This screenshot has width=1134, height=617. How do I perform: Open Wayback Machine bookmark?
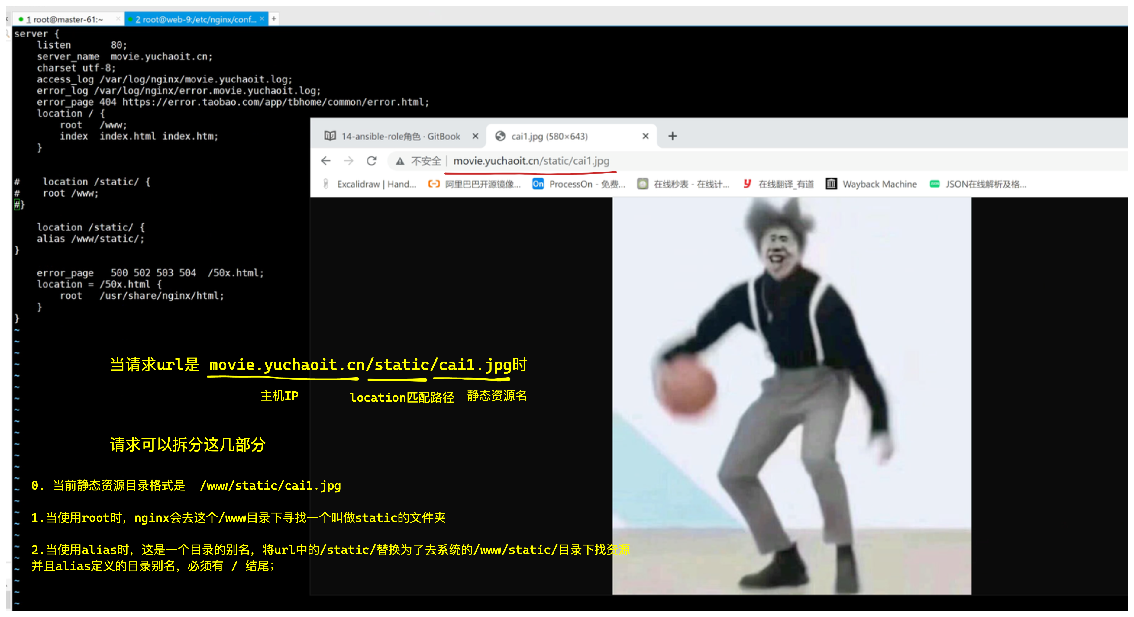[871, 184]
